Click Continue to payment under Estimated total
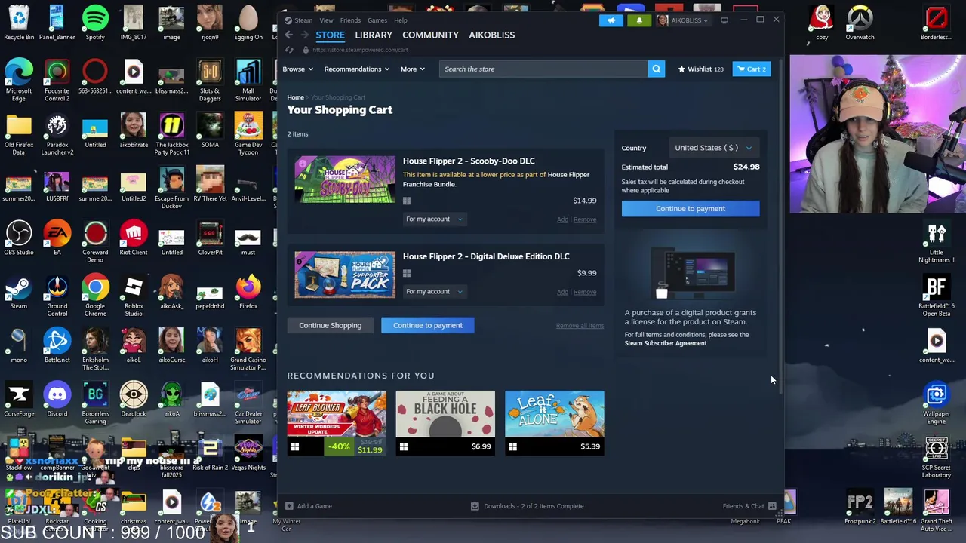 click(x=691, y=209)
